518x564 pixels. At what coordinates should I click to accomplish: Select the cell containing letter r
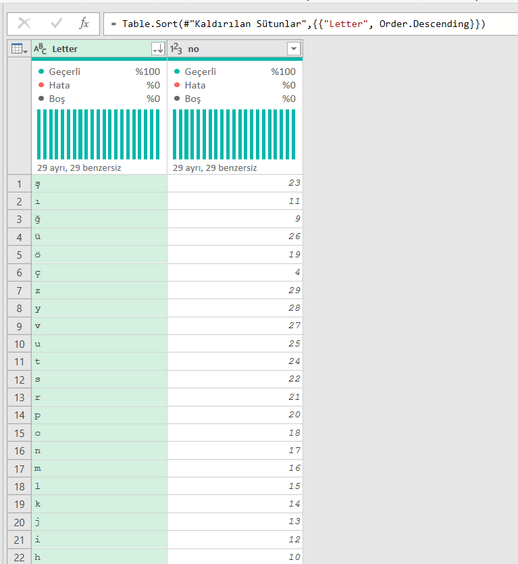pos(99,397)
